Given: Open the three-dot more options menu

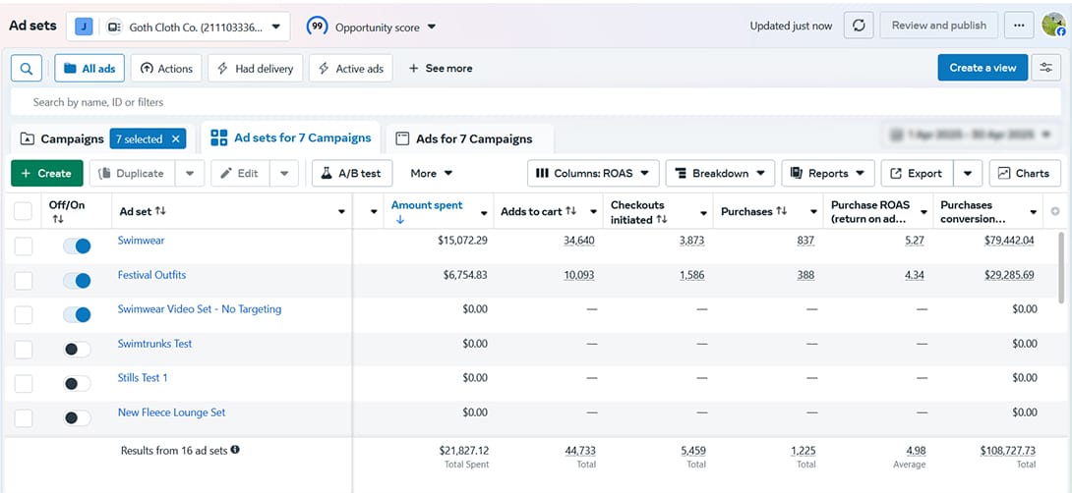Looking at the screenshot, I should coord(1019,26).
